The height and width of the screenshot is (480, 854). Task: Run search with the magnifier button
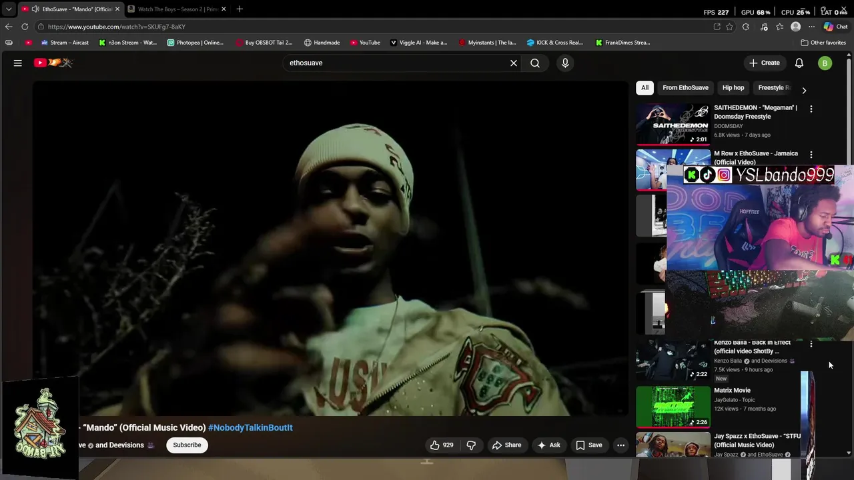pyautogui.click(x=535, y=63)
